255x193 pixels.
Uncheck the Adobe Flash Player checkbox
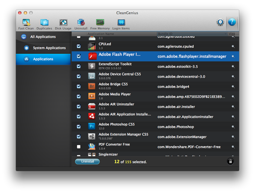tap(79, 56)
